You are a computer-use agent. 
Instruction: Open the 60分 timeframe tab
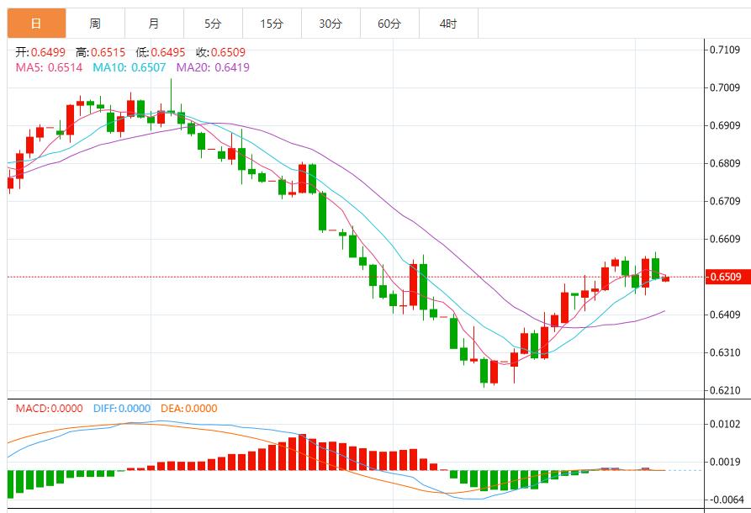point(390,23)
